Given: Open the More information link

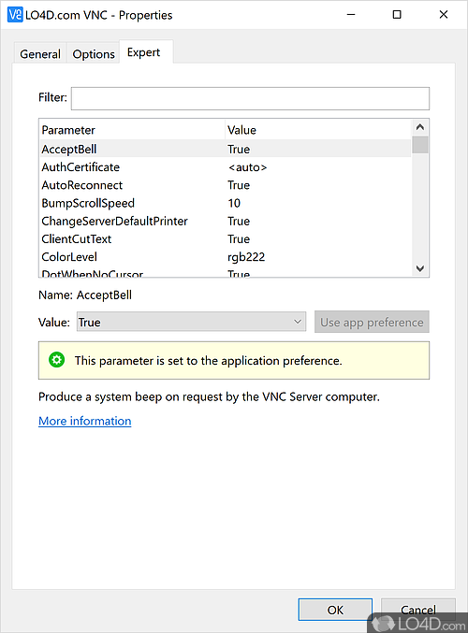Looking at the screenshot, I should point(85,421).
